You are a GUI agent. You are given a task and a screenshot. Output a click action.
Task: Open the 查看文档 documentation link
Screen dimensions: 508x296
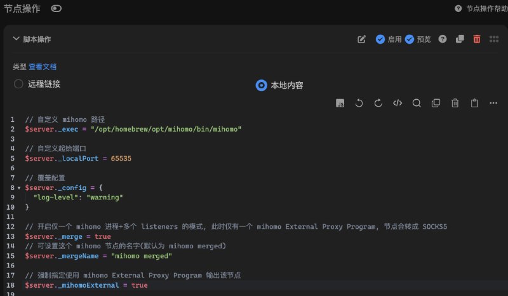tap(43, 67)
